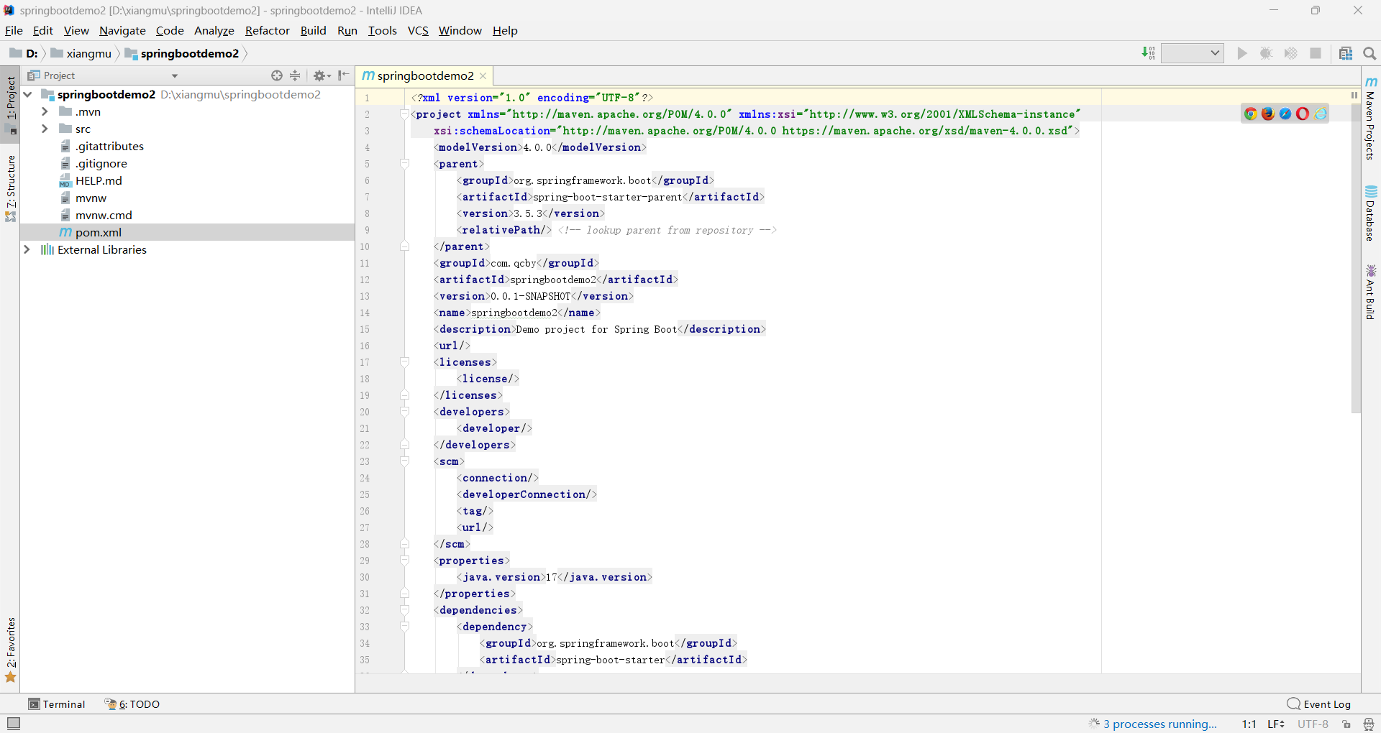Open the Database side tool window

coord(1371,213)
